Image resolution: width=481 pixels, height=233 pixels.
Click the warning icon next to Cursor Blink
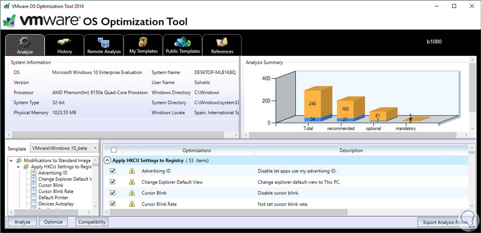pos(132,193)
